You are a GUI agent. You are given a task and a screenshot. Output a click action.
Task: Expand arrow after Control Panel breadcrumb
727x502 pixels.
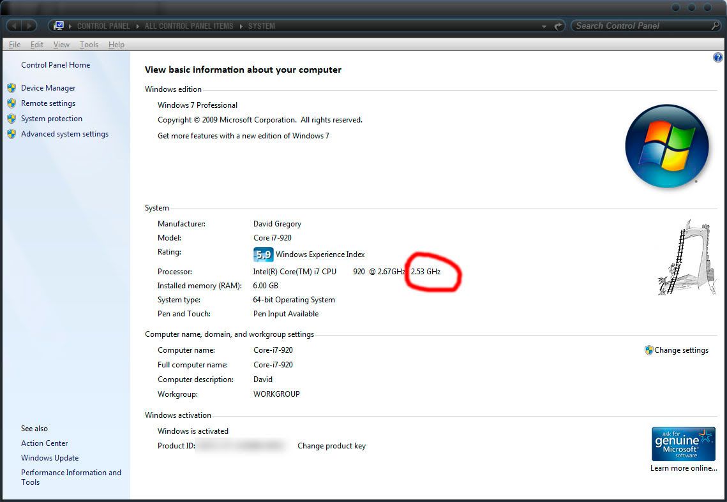[x=136, y=26]
